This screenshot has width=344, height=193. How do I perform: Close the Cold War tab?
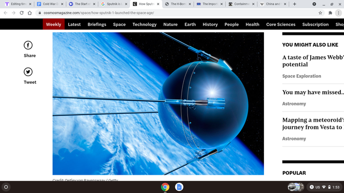[62, 4]
